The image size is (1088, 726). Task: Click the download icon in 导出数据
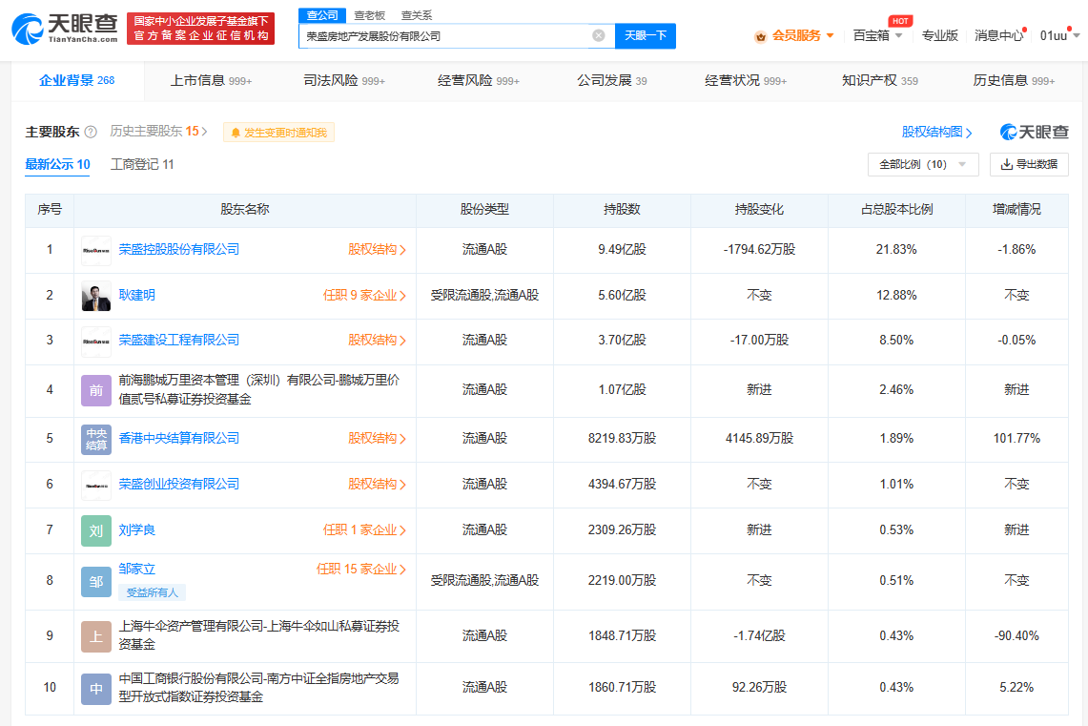(1006, 164)
